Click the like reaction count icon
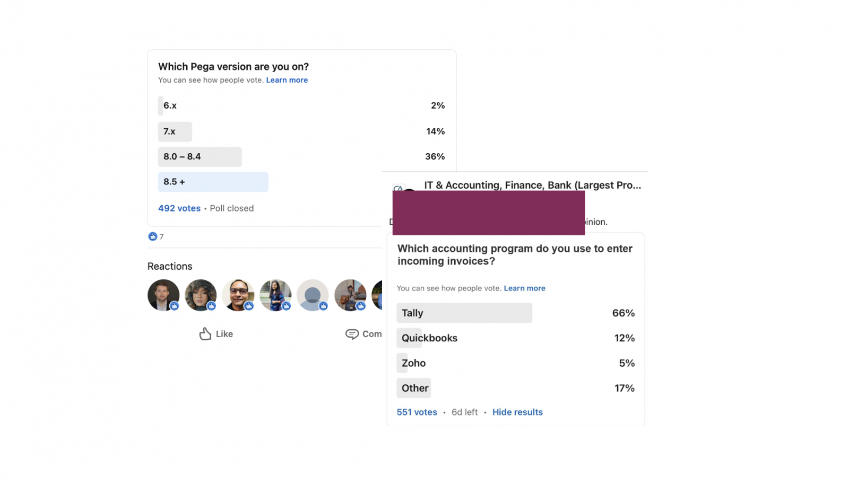 click(153, 236)
